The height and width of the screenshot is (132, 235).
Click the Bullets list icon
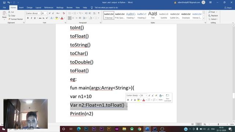pos(69,13)
